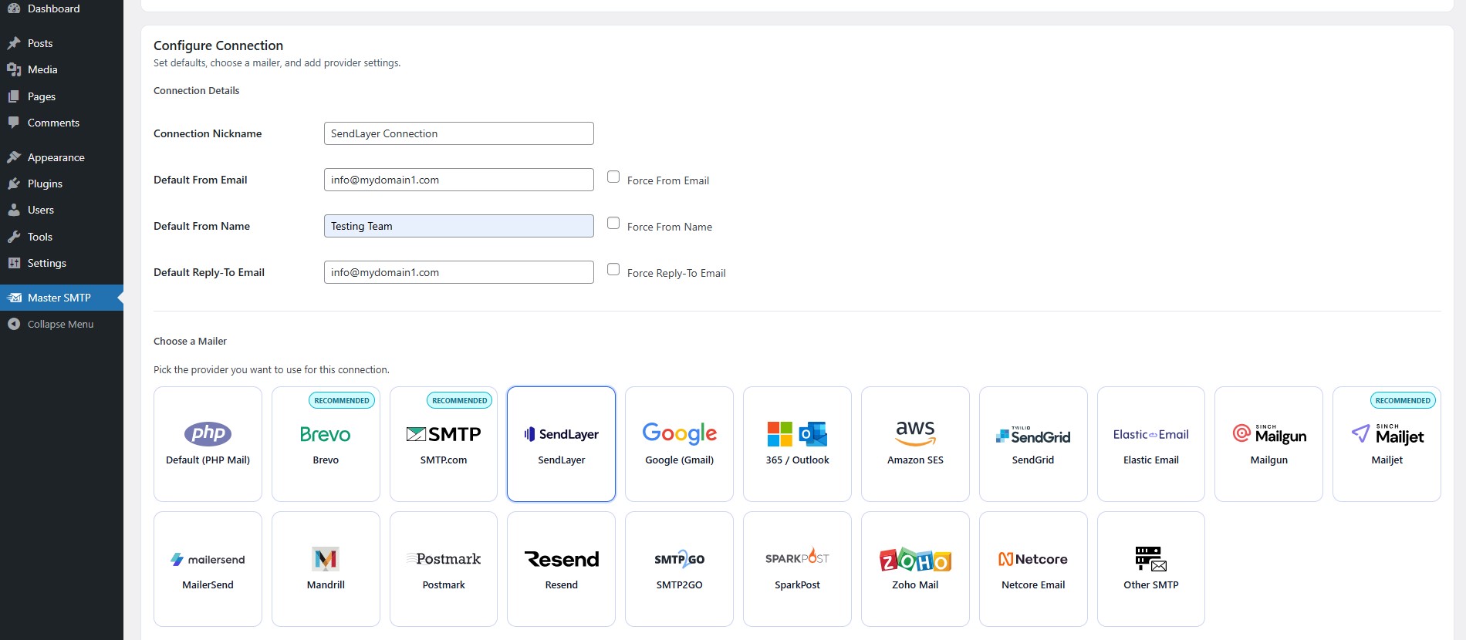
Task: Focus the Default Reply-To Email field
Action: coord(458,272)
